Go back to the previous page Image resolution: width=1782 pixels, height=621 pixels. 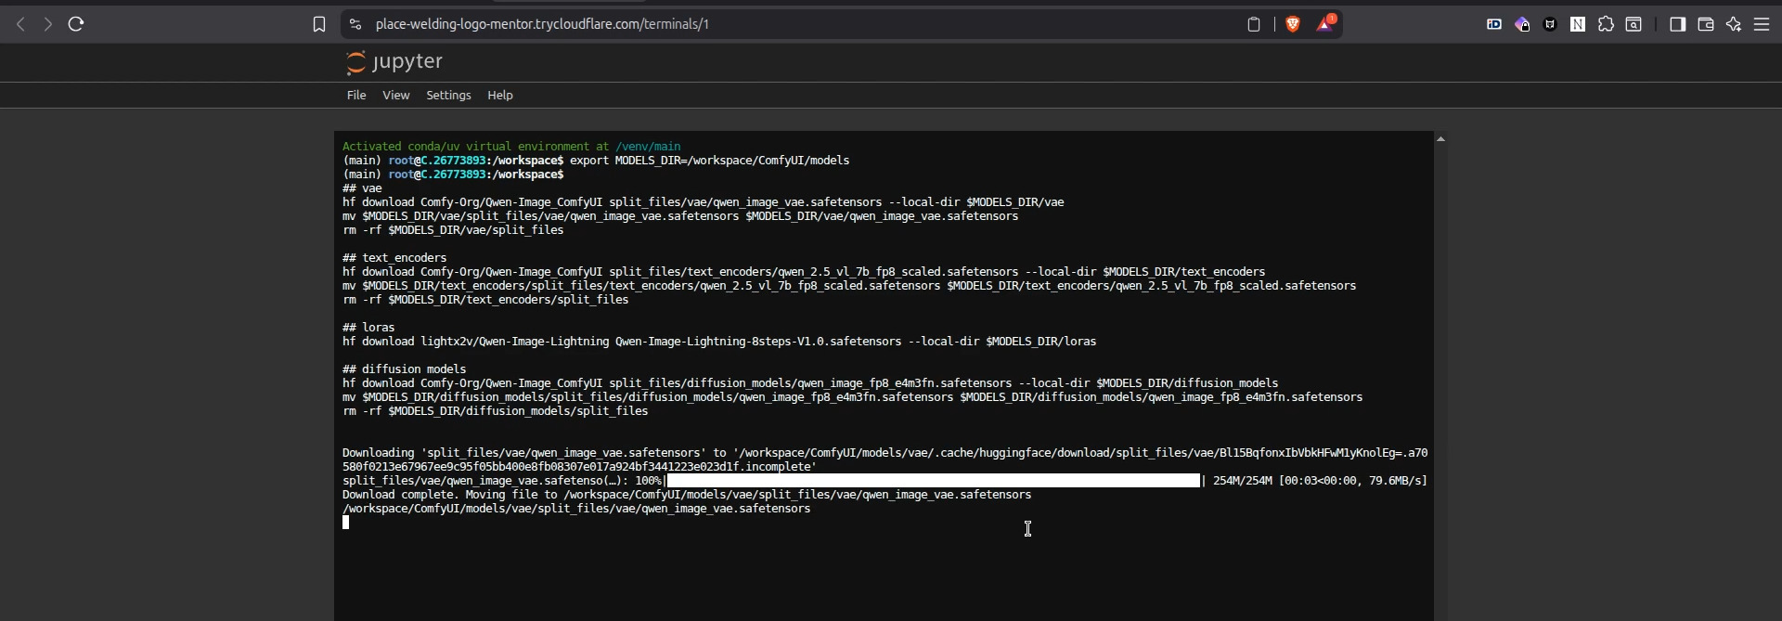tap(20, 24)
